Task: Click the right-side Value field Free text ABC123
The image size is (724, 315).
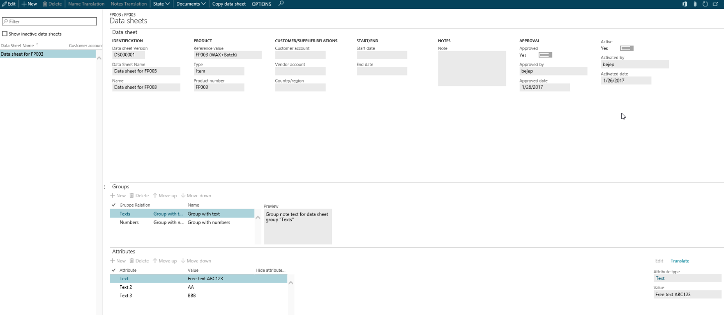Action: coord(688,295)
